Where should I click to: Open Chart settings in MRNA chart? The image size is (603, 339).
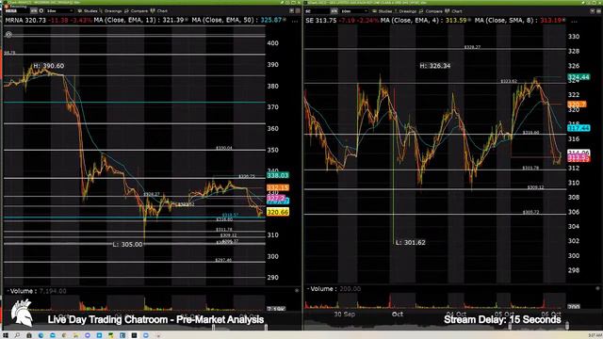click(159, 10)
